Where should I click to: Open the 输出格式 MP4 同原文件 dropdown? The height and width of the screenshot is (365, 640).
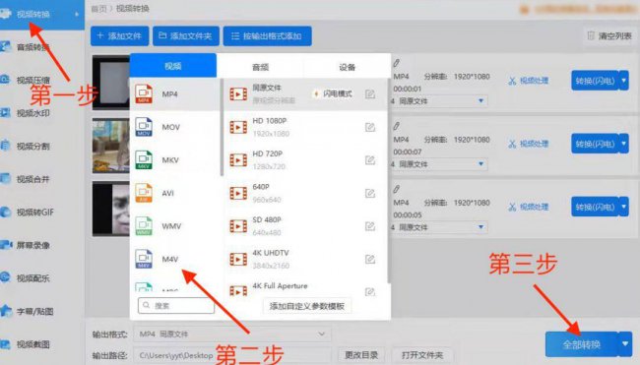click(232, 334)
